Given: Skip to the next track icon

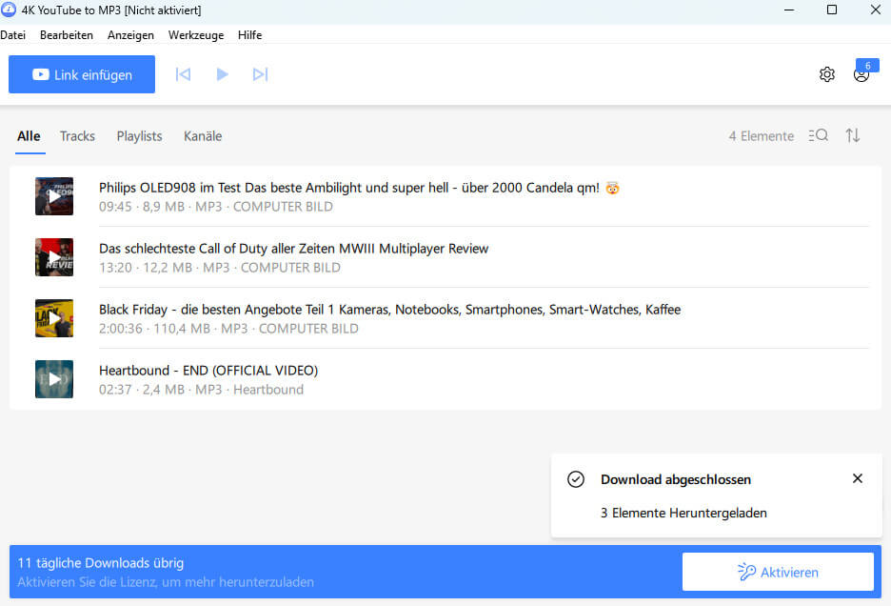Looking at the screenshot, I should click(x=260, y=74).
